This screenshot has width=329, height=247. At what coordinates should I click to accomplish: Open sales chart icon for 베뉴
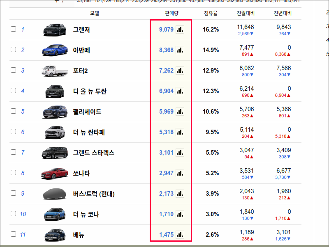click(x=180, y=235)
